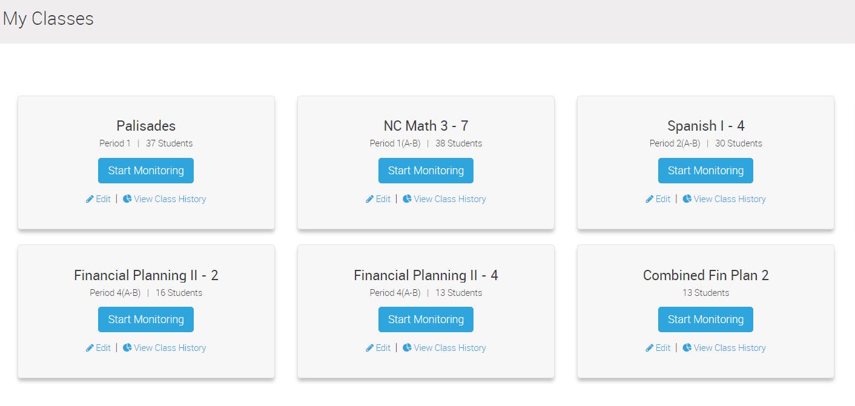Click the pencil icon on the Palisades card
The height and width of the screenshot is (406, 855).
(x=90, y=199)
